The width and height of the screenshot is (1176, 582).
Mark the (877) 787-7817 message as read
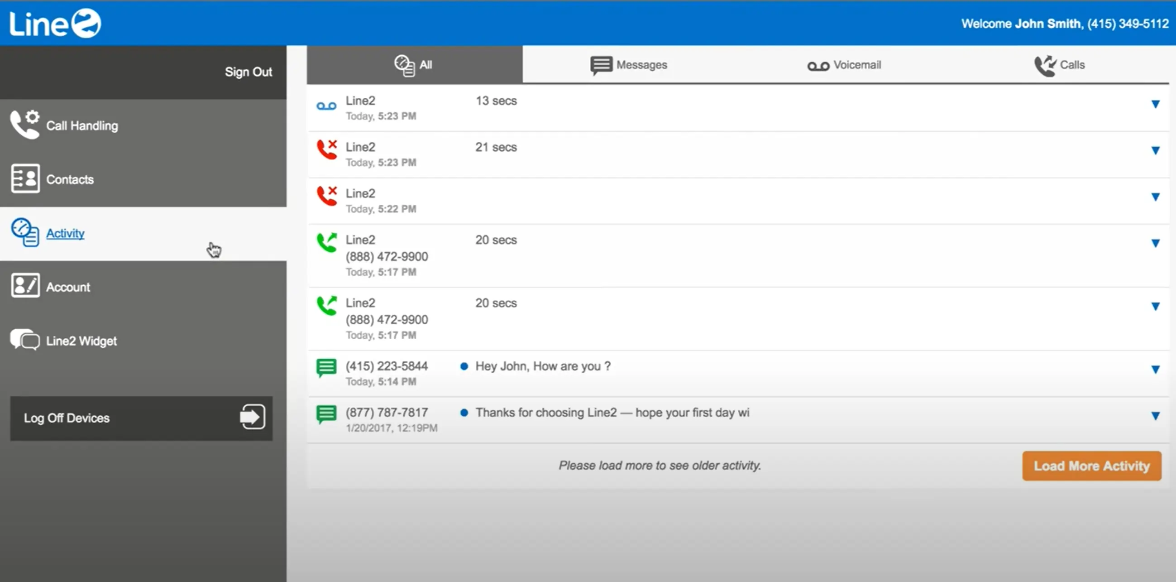click(465, 413)
